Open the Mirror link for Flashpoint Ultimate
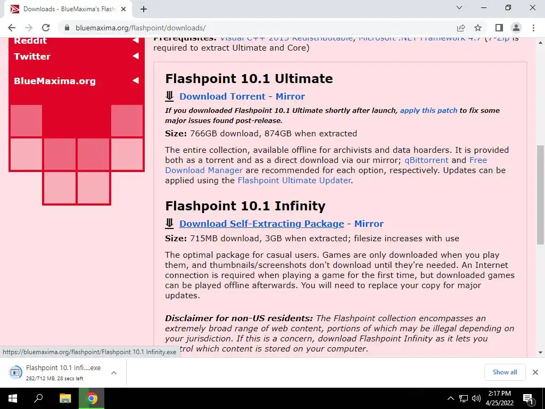 click(290, 96)
